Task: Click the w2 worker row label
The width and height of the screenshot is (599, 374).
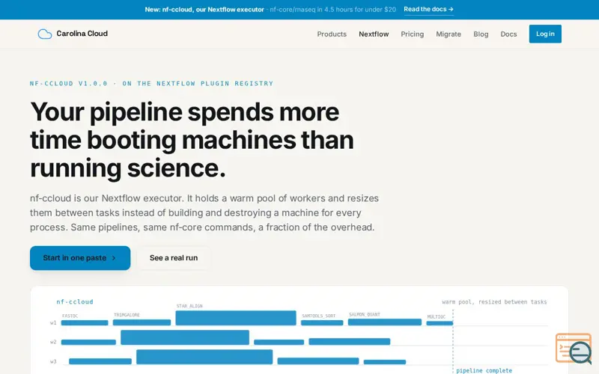Action: (53, 342)
